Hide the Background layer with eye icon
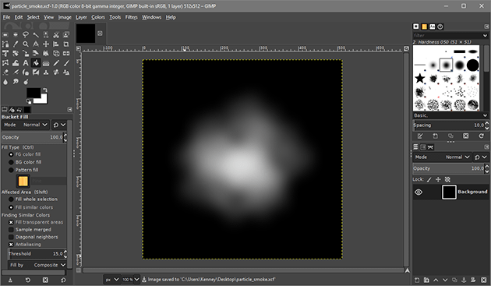Image resolution: width=491 pixels, height=286 pixels. coord(419,192)
